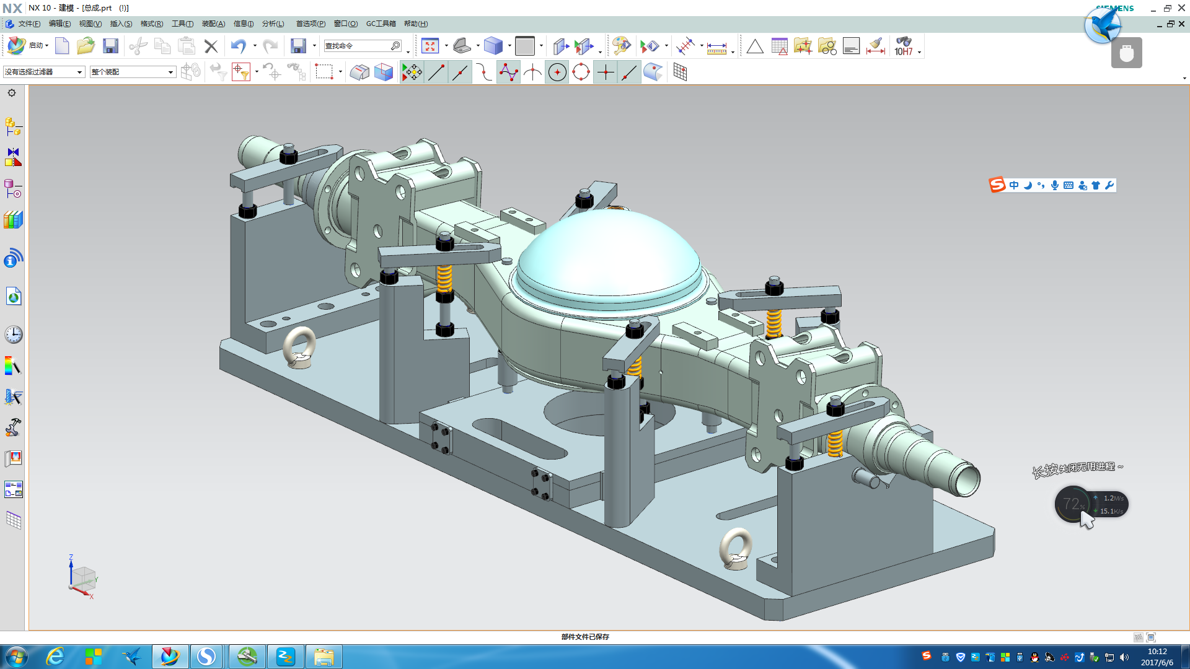The width and height of the screenshot is (1190, 669).
Task: Toggle the arc center snap point
Action: click(x=557, y=72)
